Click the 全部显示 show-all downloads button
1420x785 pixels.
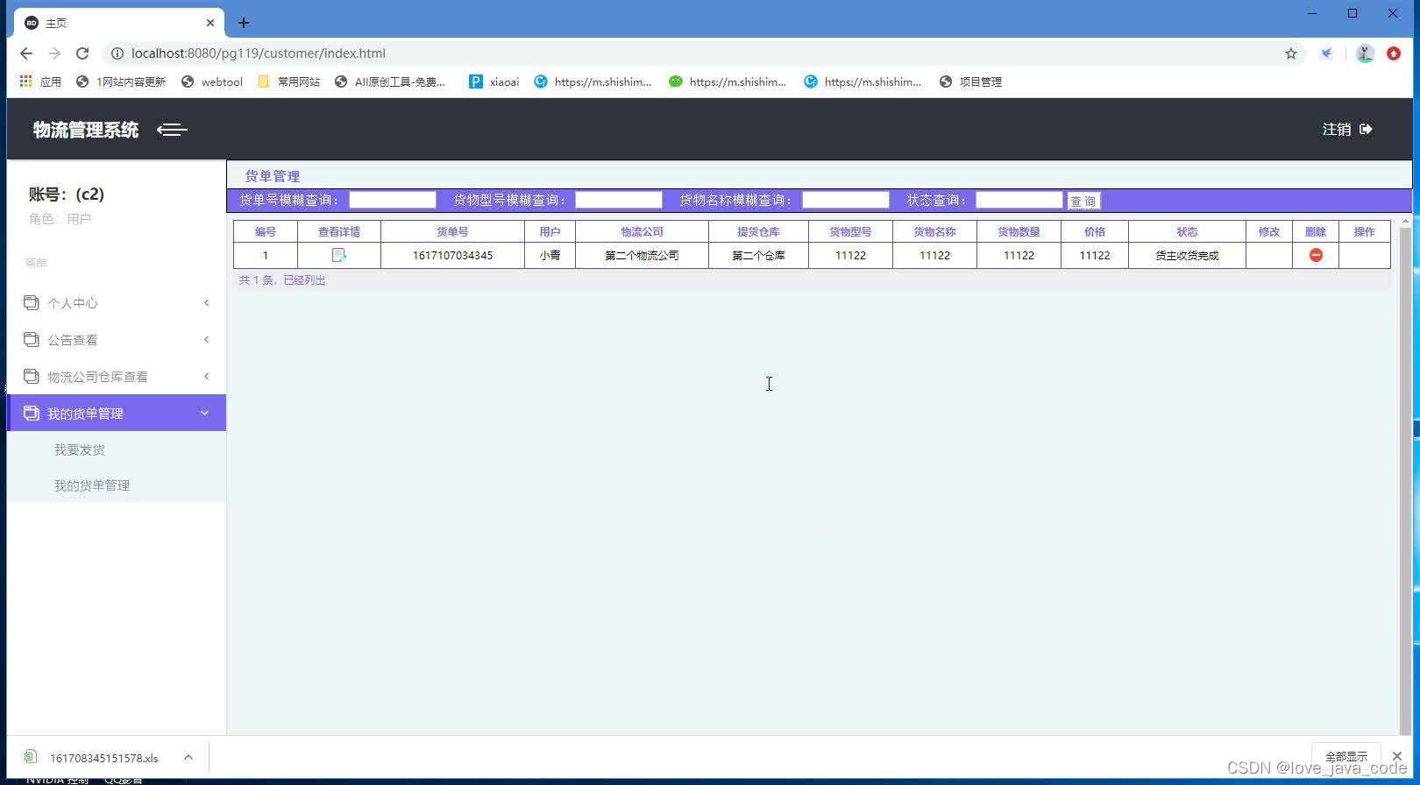(x=1346, y=756)
